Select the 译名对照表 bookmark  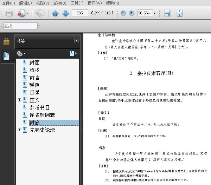point(42,115)
